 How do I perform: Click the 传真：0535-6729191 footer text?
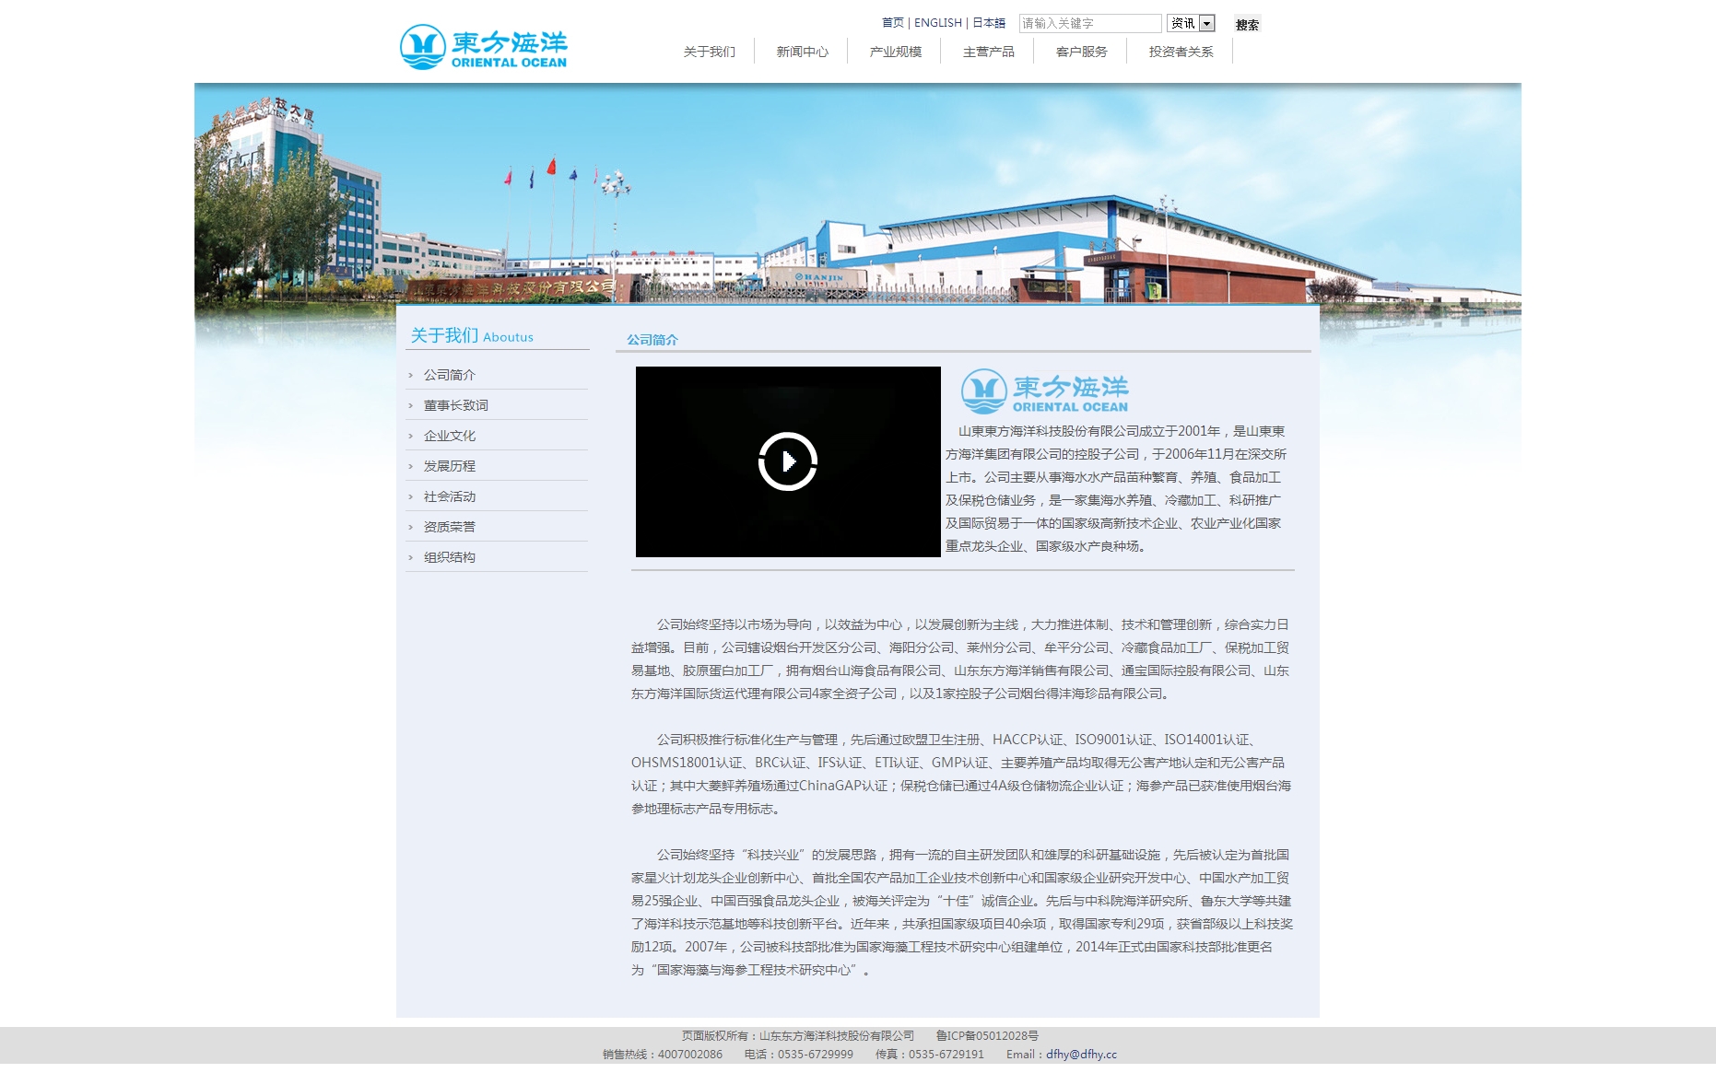[930, 1055]
